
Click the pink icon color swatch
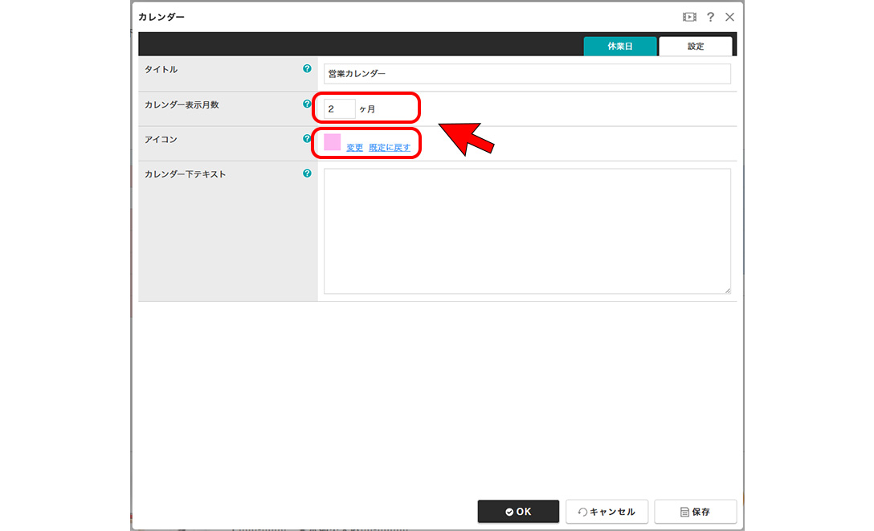333,143
